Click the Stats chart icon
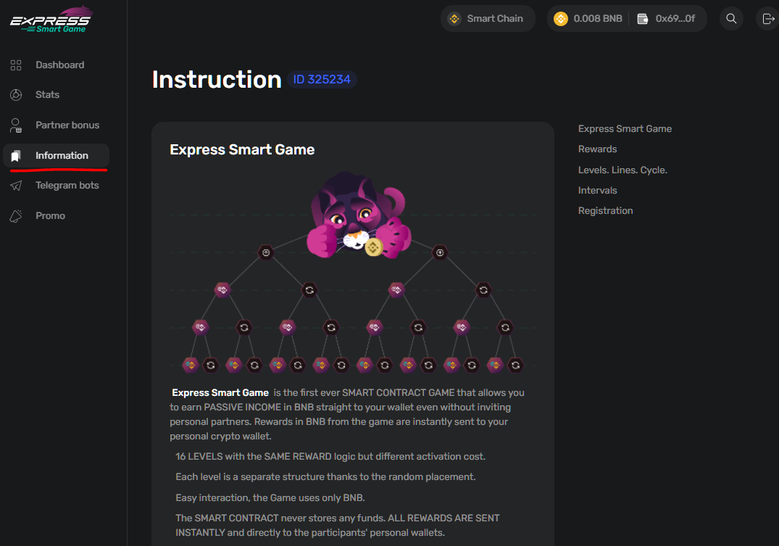779x546 pixels. (16, 94)
